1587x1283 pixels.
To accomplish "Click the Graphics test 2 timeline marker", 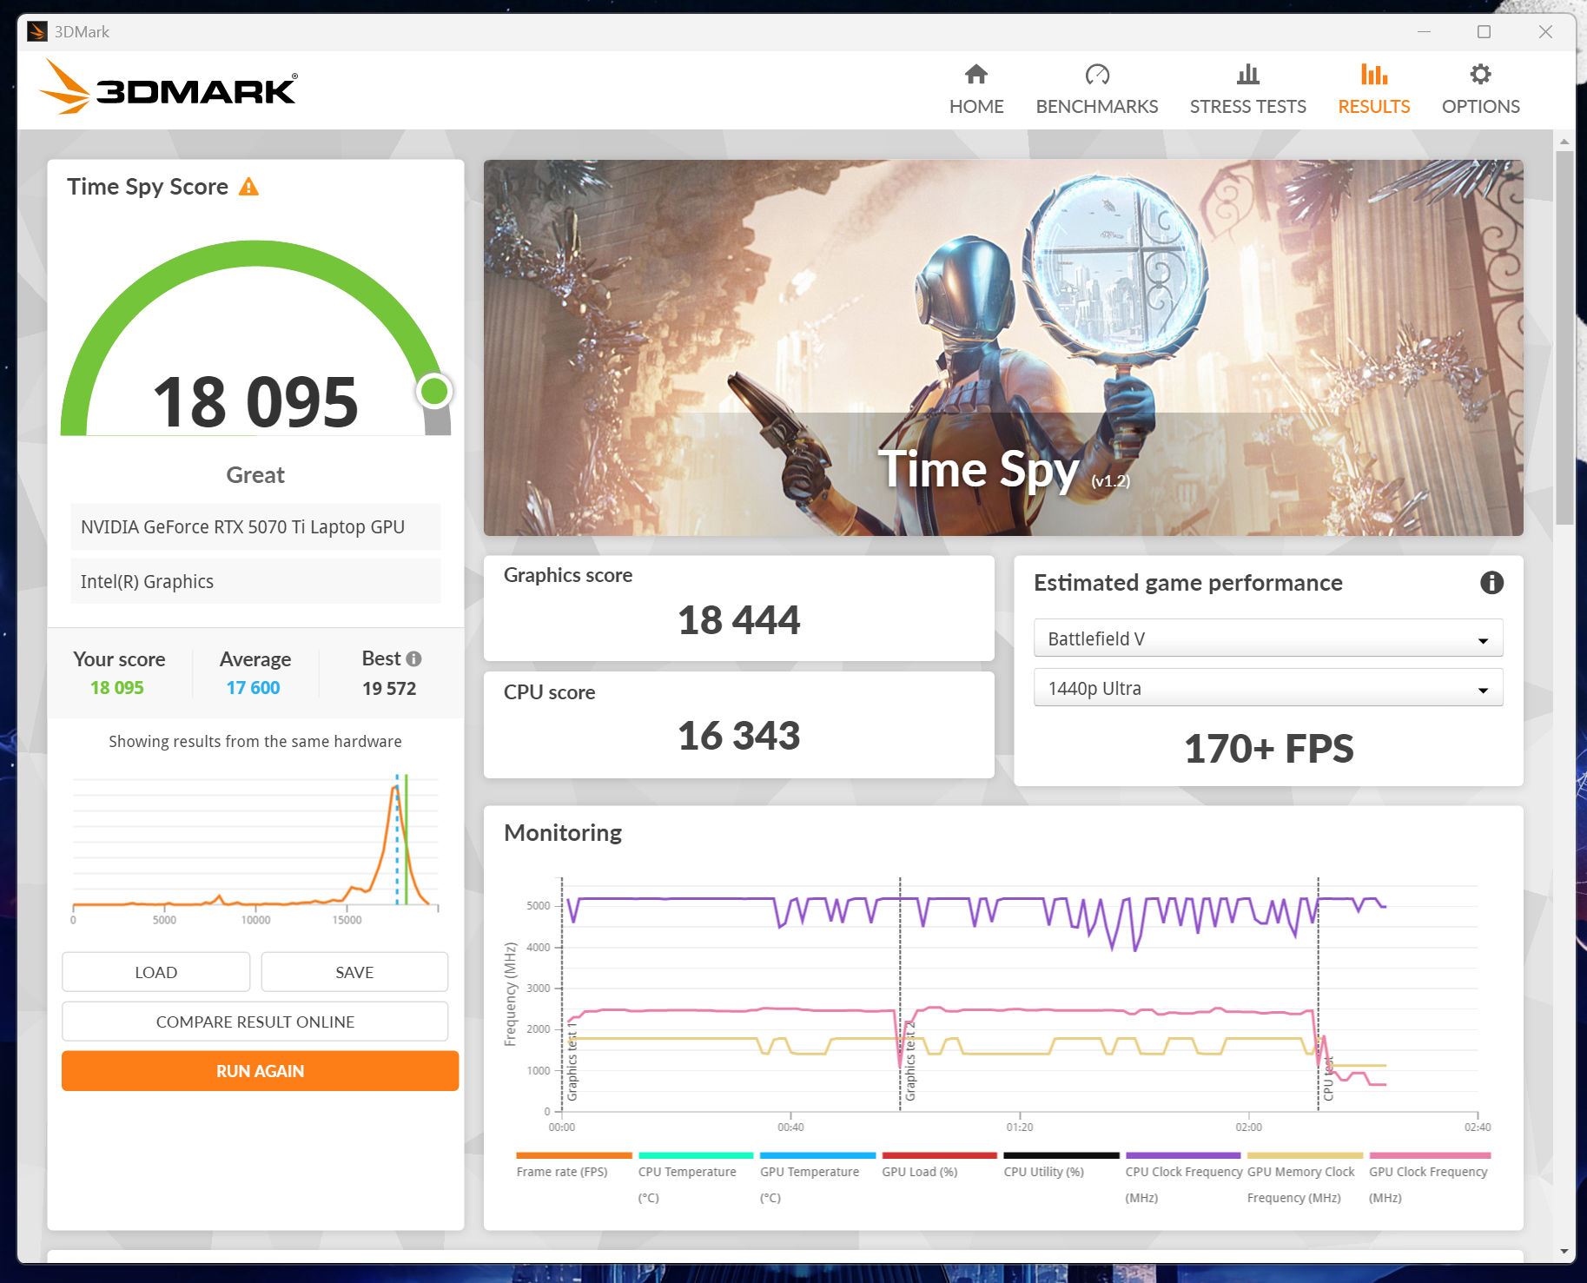I will (x=909, y=1061).
